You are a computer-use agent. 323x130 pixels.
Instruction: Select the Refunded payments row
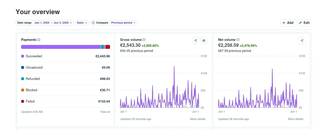click(66, 79)
